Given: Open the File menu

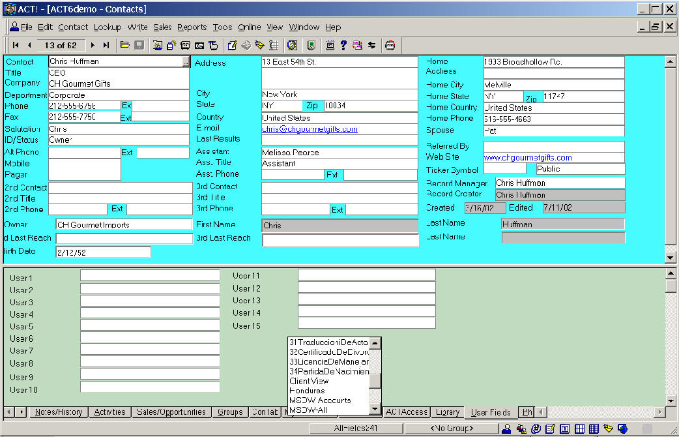Looking at the screenshot, I should tap(27, 27).
